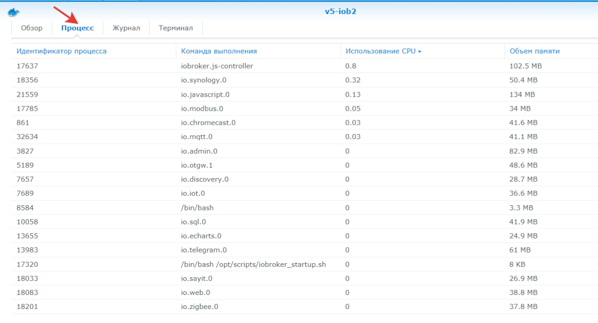Click the v5-iob2 window title

(341, 12)
